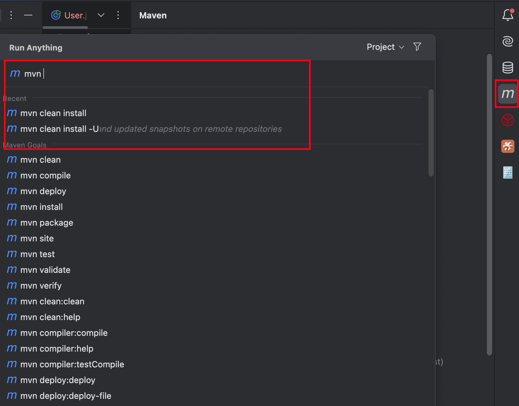
Task: Open the orange pinwheel plugin tool window
Action: point(508,146)
